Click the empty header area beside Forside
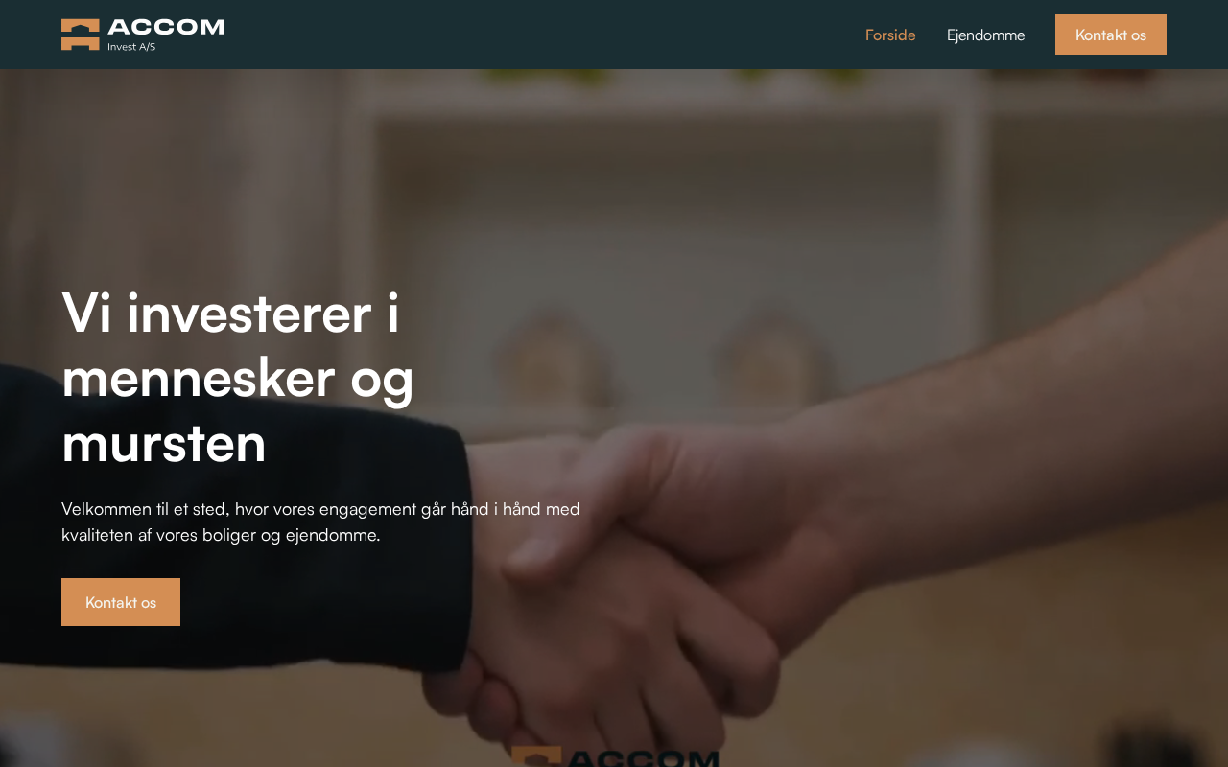The height and width of the screenshot is (767, 1228). pyautogui.click(x=537, y=35)
